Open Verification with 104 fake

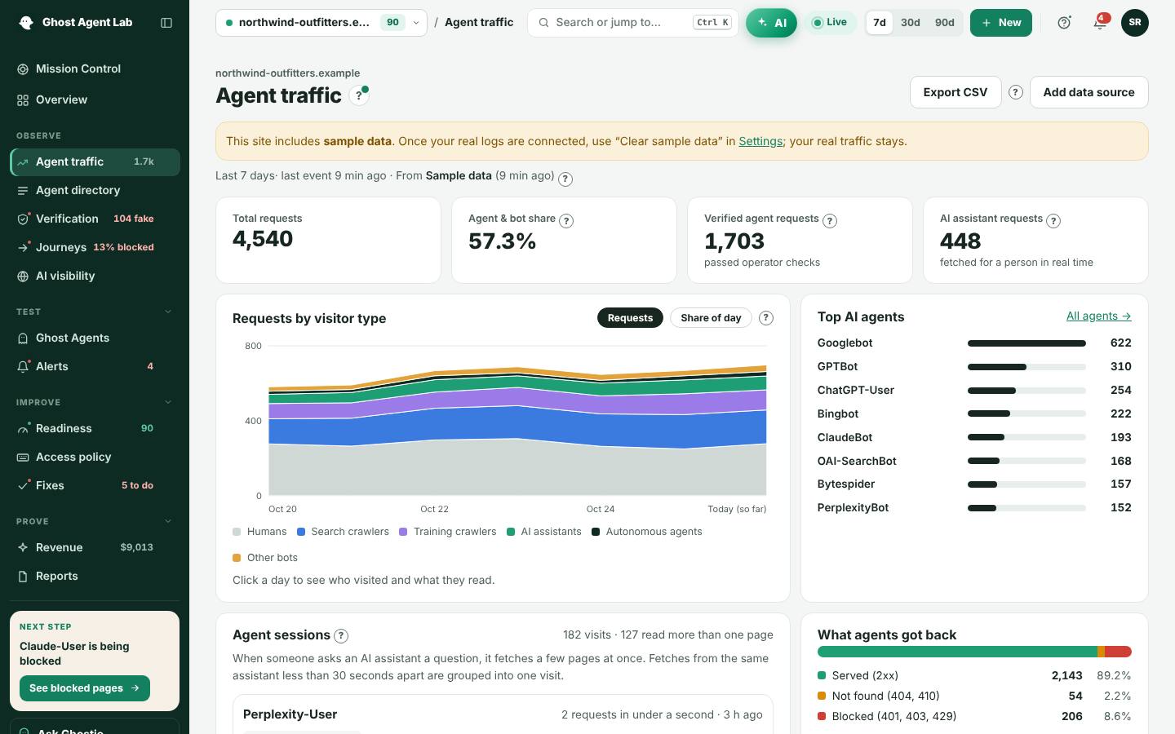click(95, 219)
